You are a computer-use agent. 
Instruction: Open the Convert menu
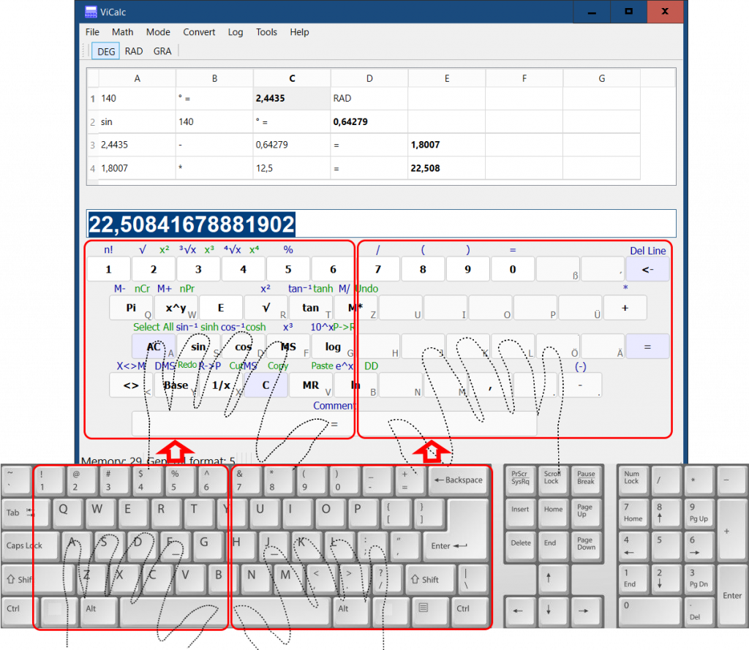(x=199, y=32)
